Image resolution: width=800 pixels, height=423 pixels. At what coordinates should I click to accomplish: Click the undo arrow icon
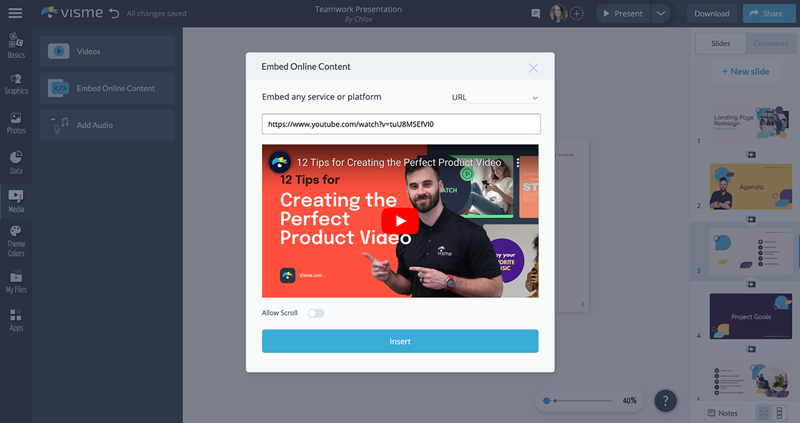114,13
